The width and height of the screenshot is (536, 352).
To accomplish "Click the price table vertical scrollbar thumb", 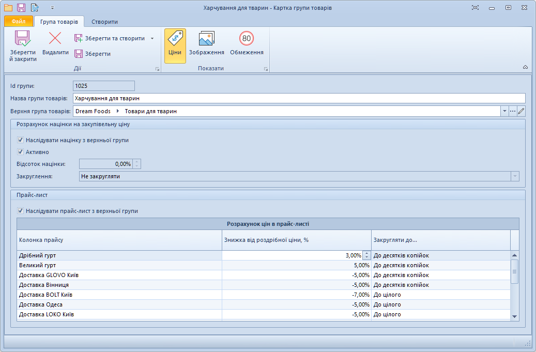I will click(514, 271).
